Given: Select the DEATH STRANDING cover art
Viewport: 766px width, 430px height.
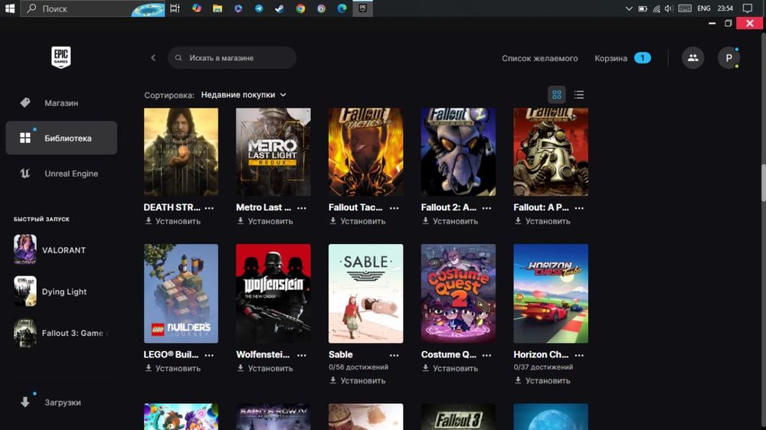Looking at the screenshot, I should pos(181,151).
